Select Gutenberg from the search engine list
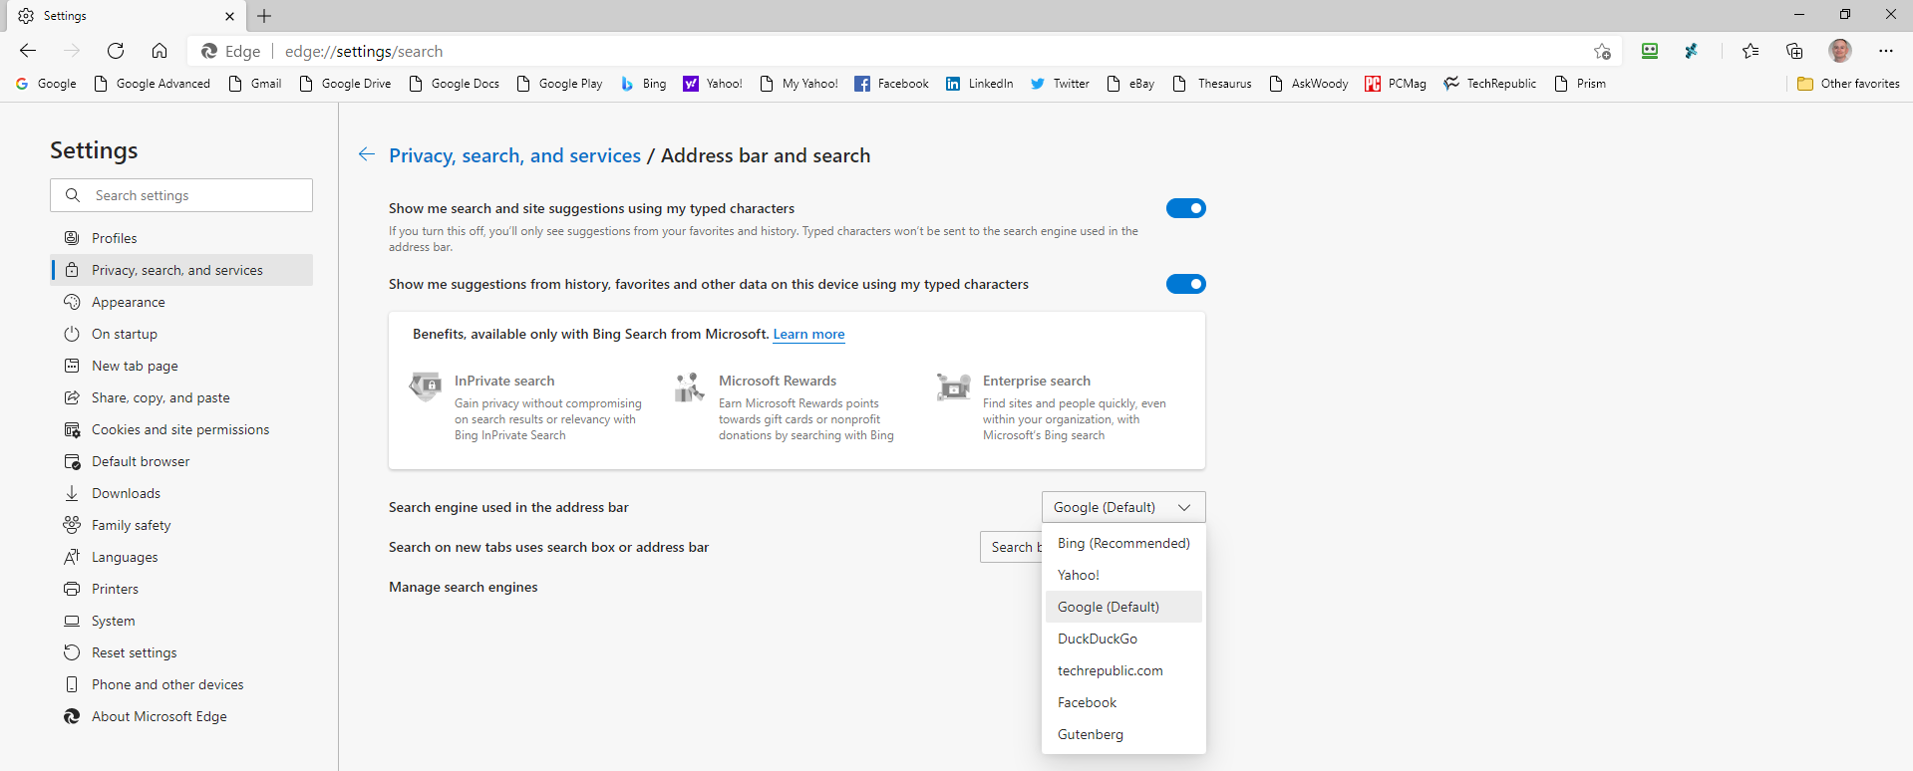The image size is (1913, 771). (x=1123, y=734)
